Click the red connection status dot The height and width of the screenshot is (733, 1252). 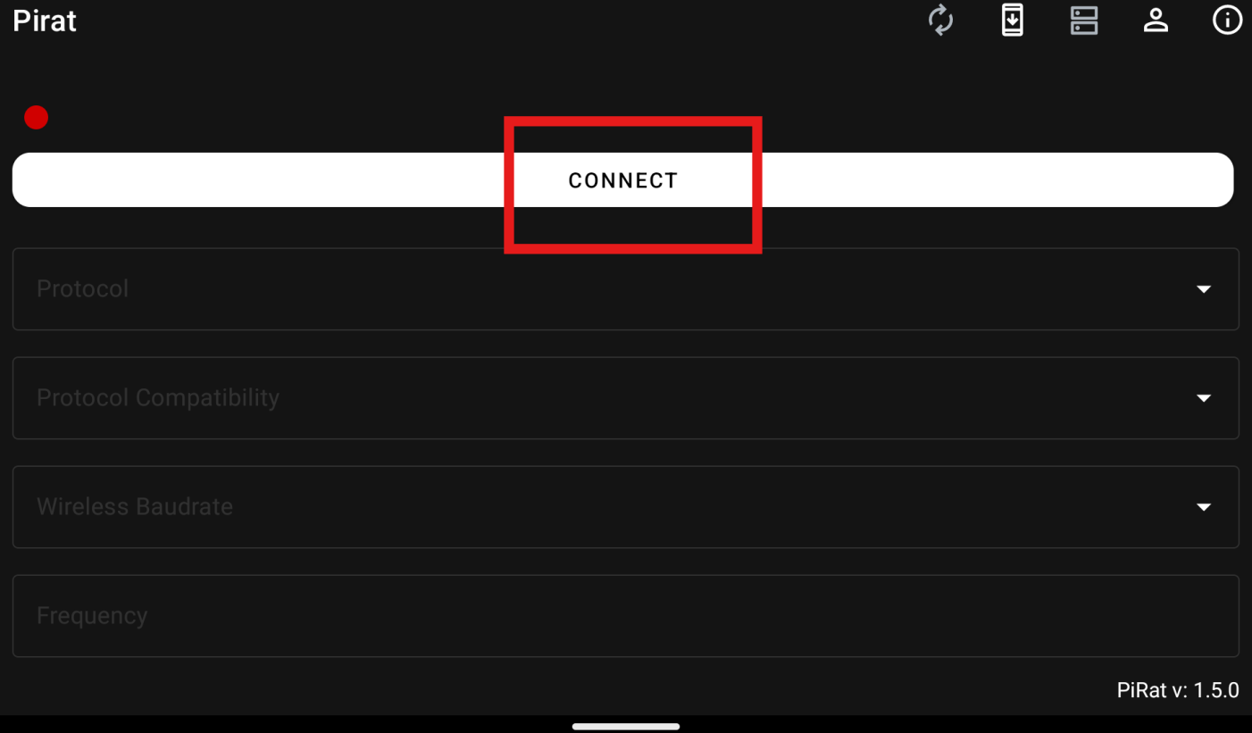point(36,117)
